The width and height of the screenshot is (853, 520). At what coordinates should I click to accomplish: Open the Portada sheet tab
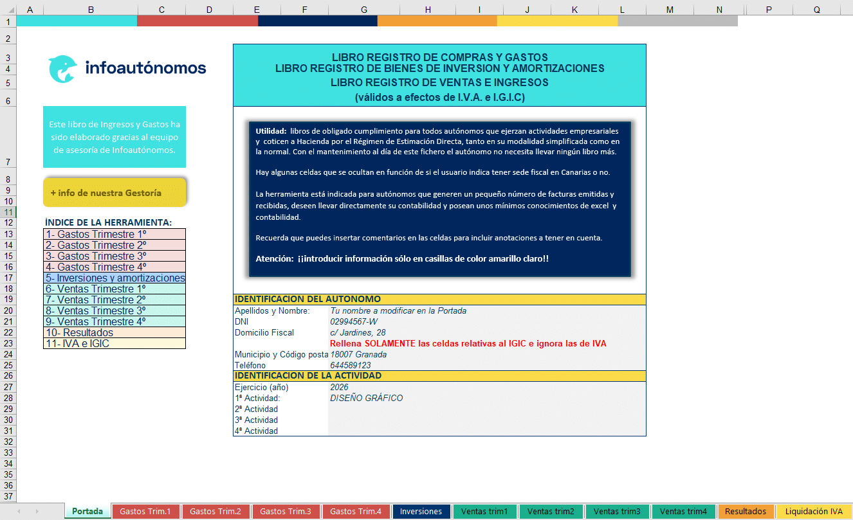click(86, 511)
